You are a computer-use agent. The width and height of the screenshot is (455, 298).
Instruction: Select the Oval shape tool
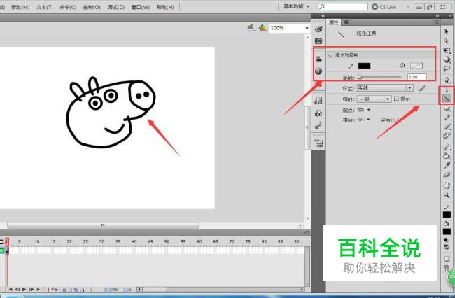coord(447,108)
